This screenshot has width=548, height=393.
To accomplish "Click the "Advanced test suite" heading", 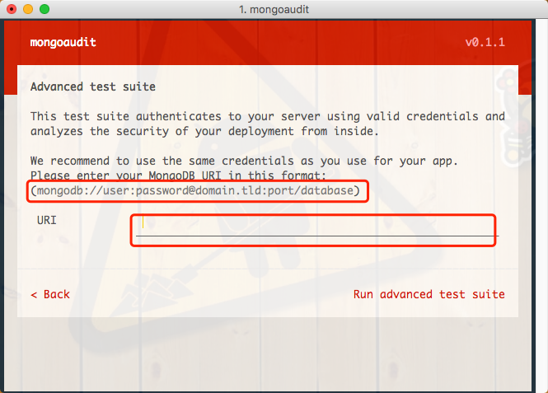I will (x=93, y=87).
